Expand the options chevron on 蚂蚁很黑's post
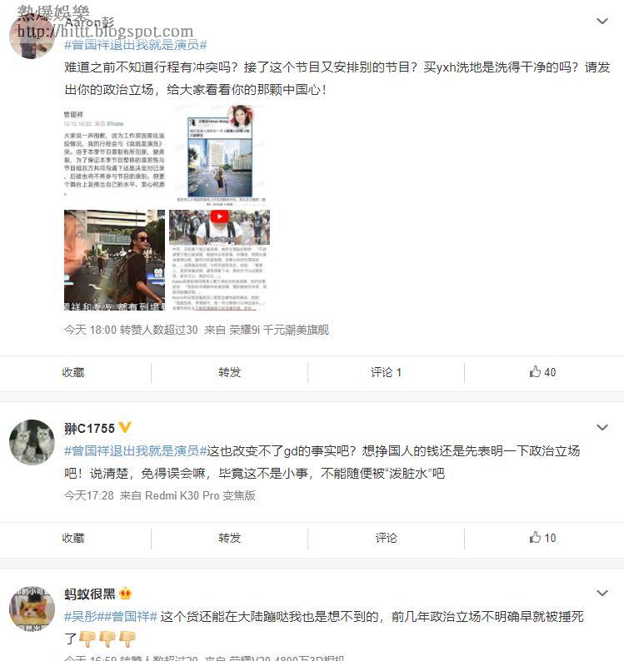624x661 pixels. (x=602, y=593)
